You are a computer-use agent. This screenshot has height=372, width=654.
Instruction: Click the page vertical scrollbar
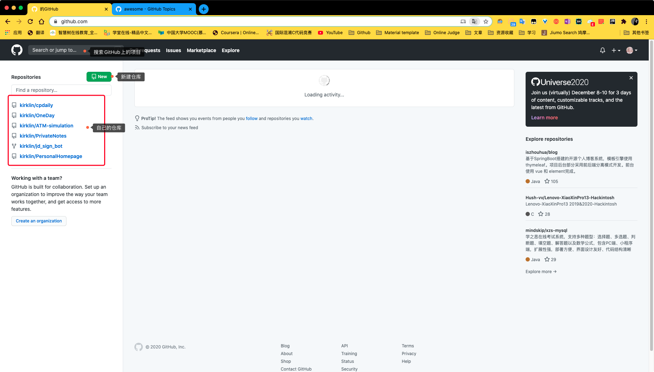tap(651, 195)
